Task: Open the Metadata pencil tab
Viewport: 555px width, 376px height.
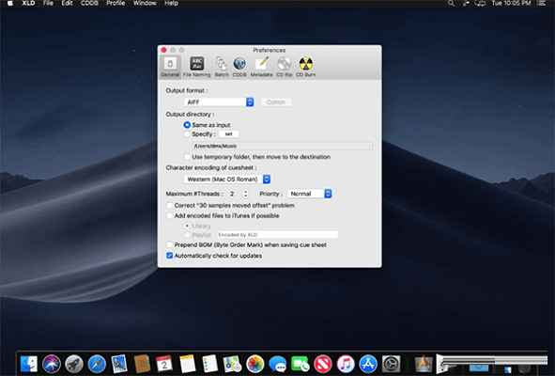Action: click(x=262, y=67)
